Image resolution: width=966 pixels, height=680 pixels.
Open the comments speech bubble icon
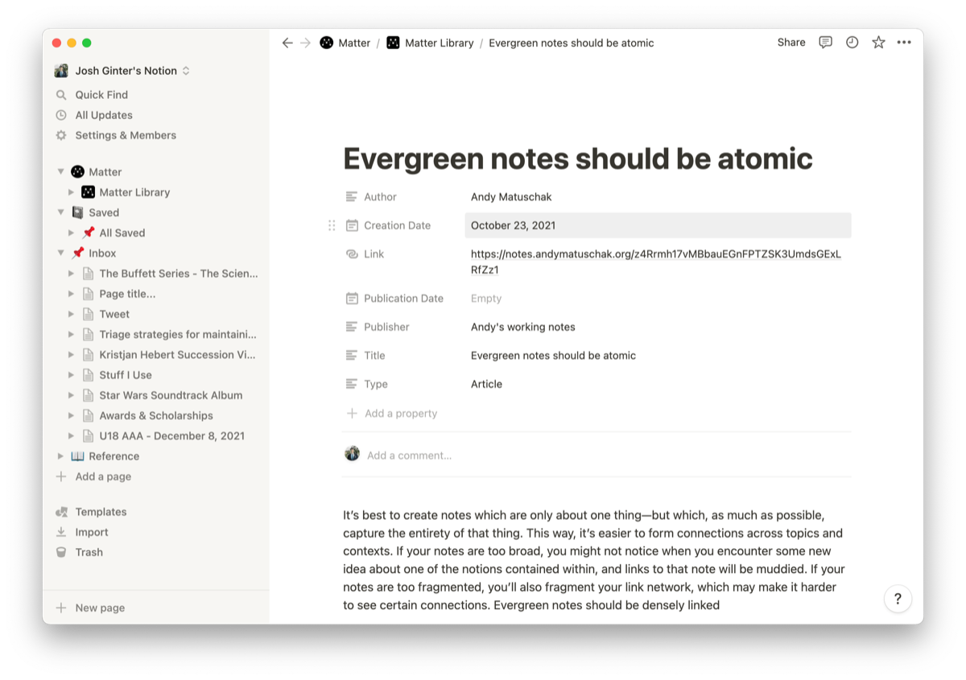pyautogui.click(x=825, y=43)
